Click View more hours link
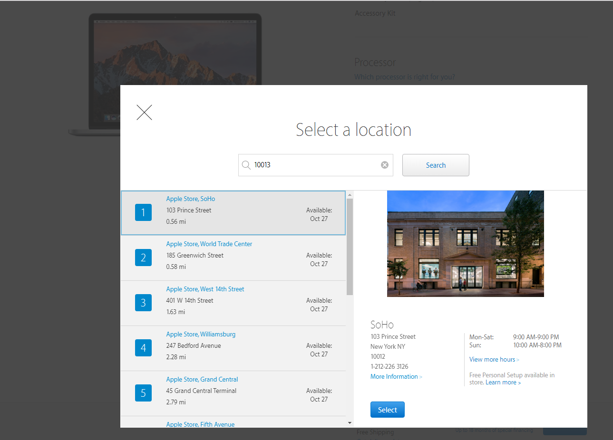 [494, 359]
